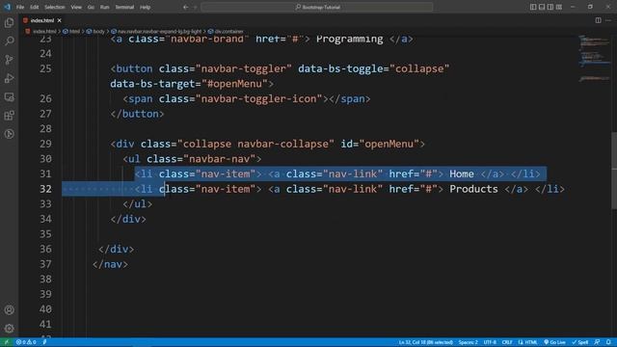Open editor More Actions ellipsis
This screenshot has height=347, width=617.
tap(608, 20)
